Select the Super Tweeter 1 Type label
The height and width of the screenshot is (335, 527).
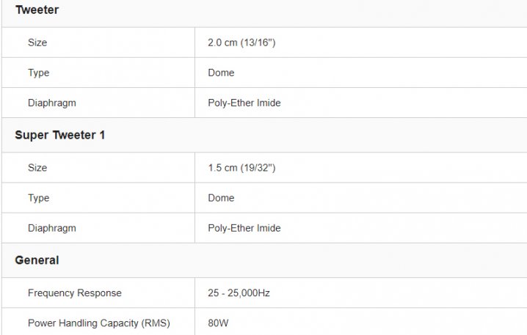coord(39,198)
